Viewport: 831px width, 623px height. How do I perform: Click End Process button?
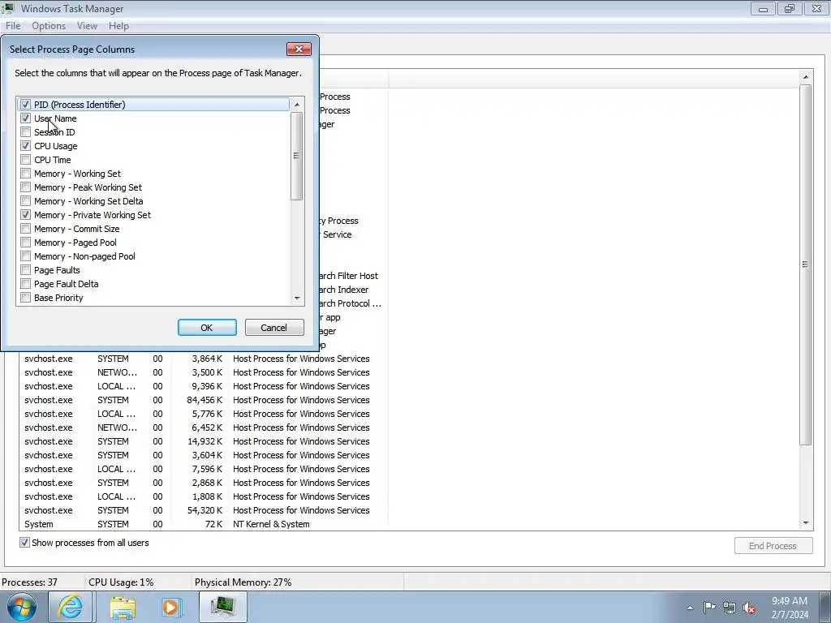click(x=773, y=546)
